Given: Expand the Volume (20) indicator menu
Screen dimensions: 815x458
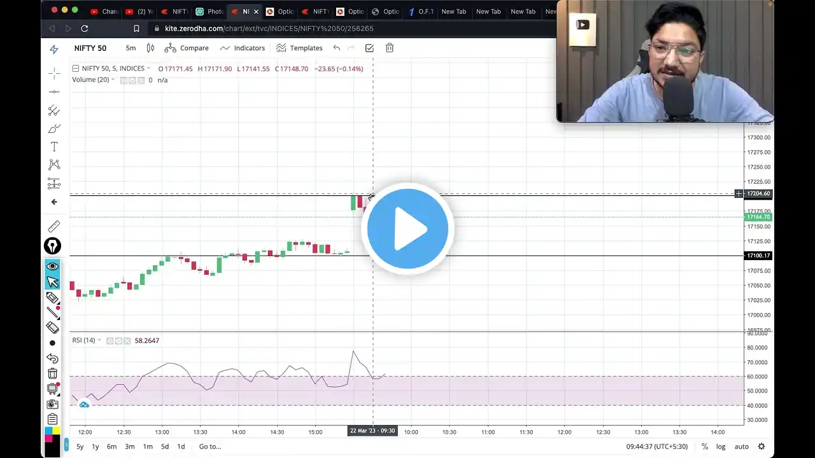Looking at the screenshot, I should [113, 80].
